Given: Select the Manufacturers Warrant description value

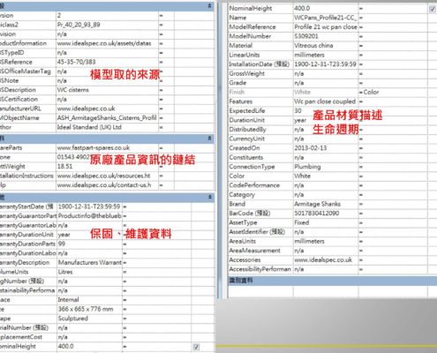Looking at the screenshot, I should pos(89,262).
